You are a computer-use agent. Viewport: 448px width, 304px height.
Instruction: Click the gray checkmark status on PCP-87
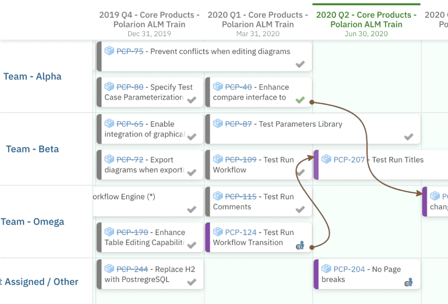[409, 137]
